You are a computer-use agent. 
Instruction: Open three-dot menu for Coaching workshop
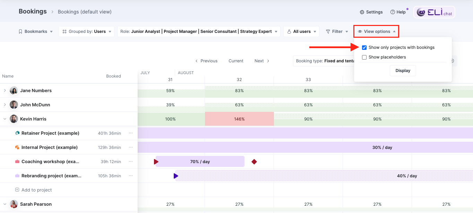131,161
